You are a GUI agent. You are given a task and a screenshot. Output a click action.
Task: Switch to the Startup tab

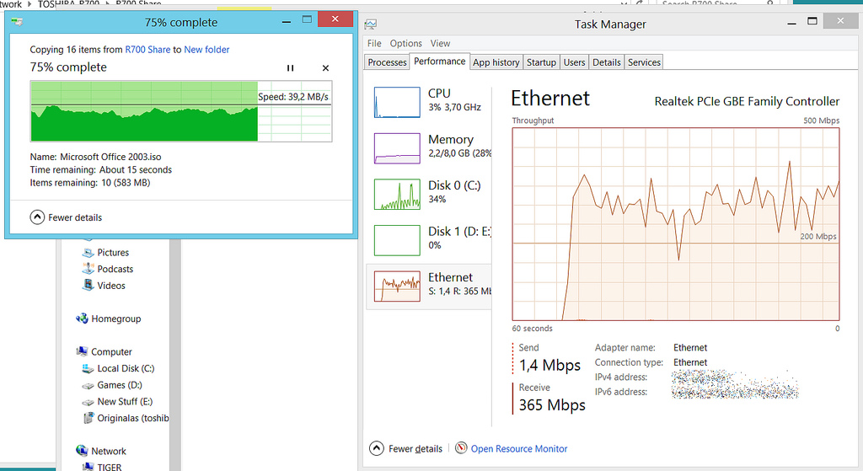541,62
